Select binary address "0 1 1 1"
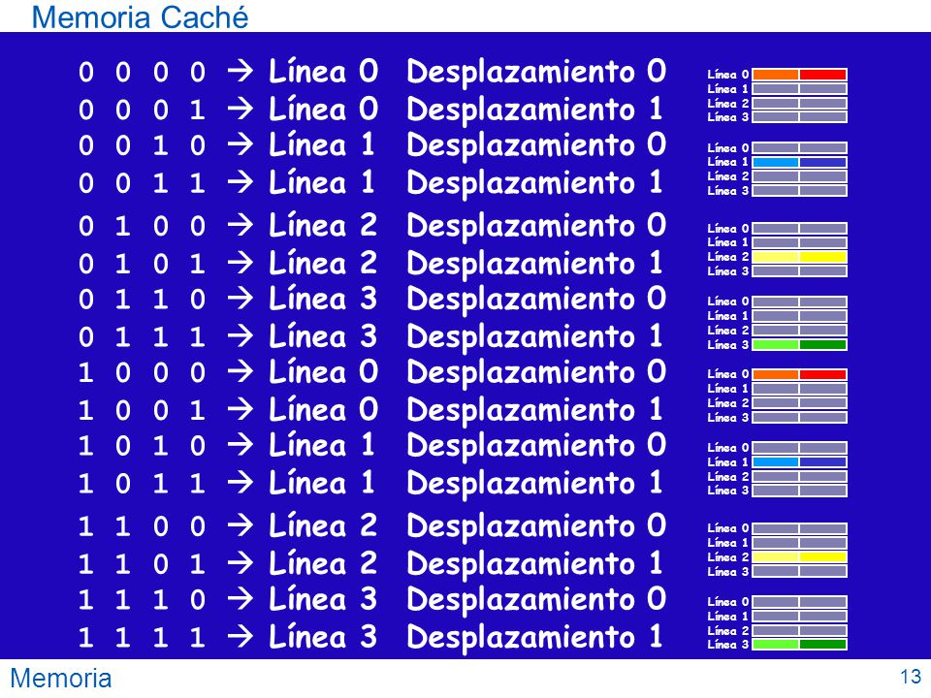The width and height of the screenshot is (931, 698). (142, 337)
